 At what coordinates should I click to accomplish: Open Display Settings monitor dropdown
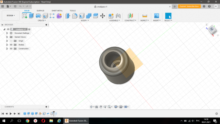tap(117, 107)
